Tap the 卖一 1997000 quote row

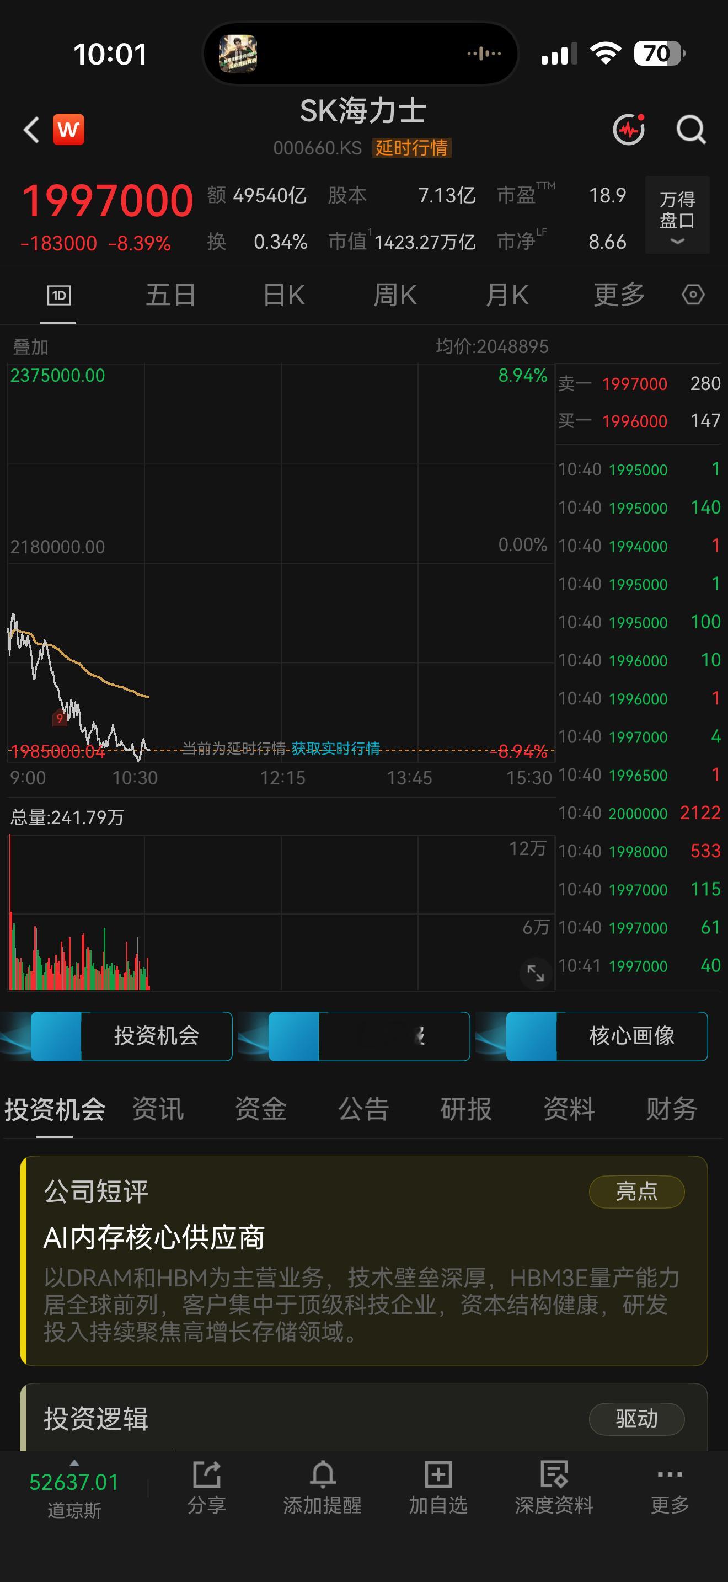tap(639, 384)
